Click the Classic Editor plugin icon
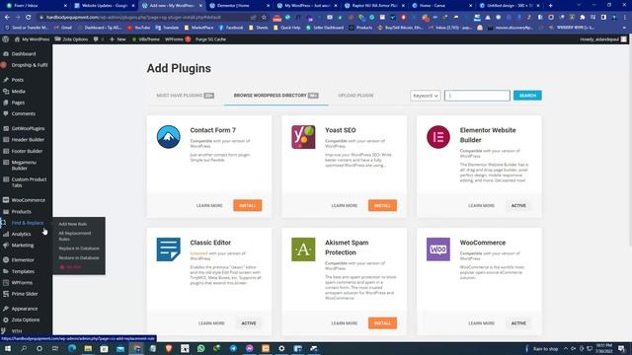This screenshot has height=355, width=632. (x=169, y=249)
